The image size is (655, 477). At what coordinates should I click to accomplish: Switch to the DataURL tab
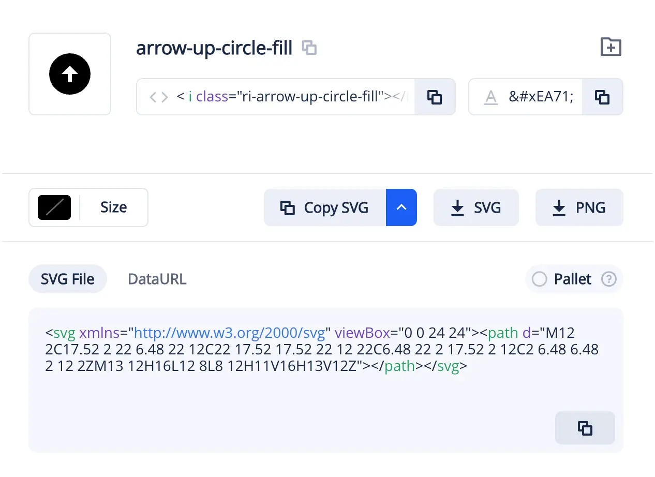[x=157, y=279]
